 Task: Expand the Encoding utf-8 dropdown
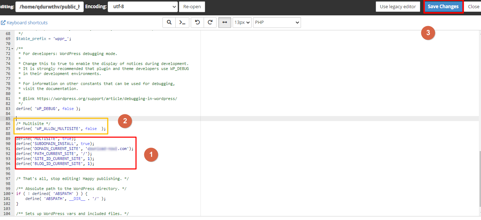pos(143,7)
